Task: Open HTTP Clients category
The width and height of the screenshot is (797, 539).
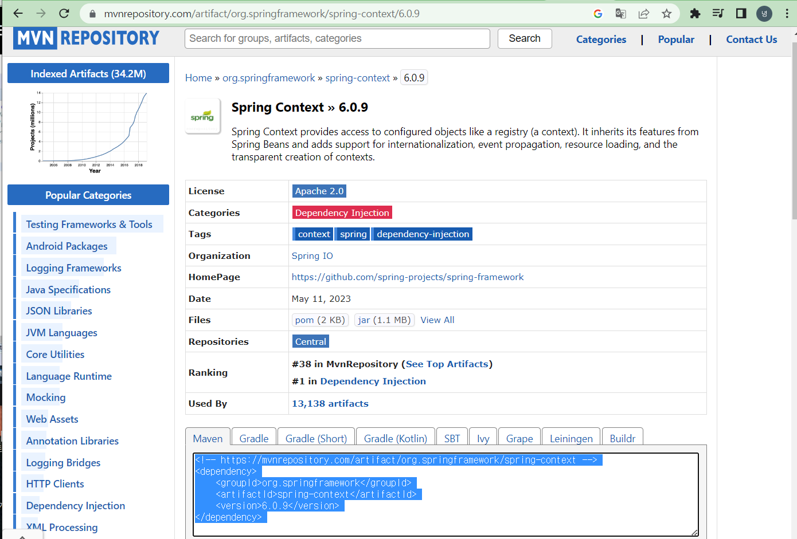Action: tap(55, 484)
